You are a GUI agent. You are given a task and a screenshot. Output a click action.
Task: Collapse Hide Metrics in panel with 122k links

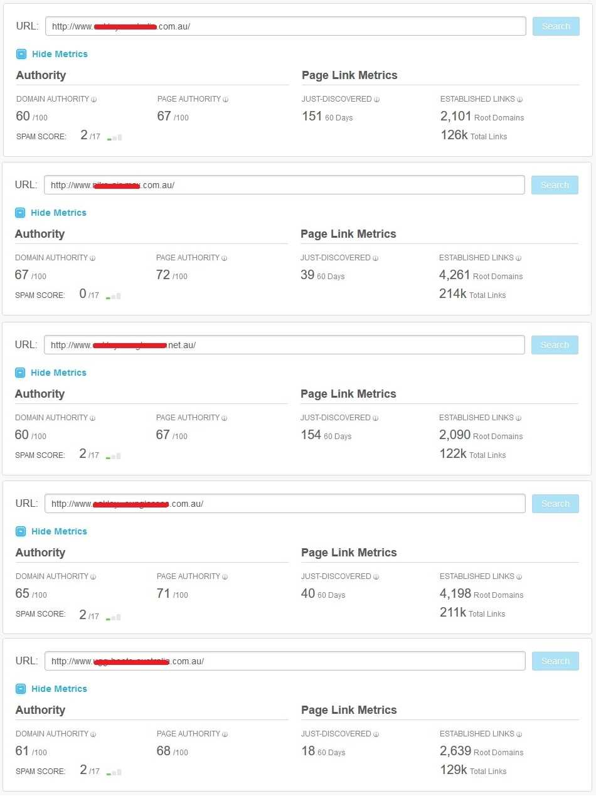58,373
